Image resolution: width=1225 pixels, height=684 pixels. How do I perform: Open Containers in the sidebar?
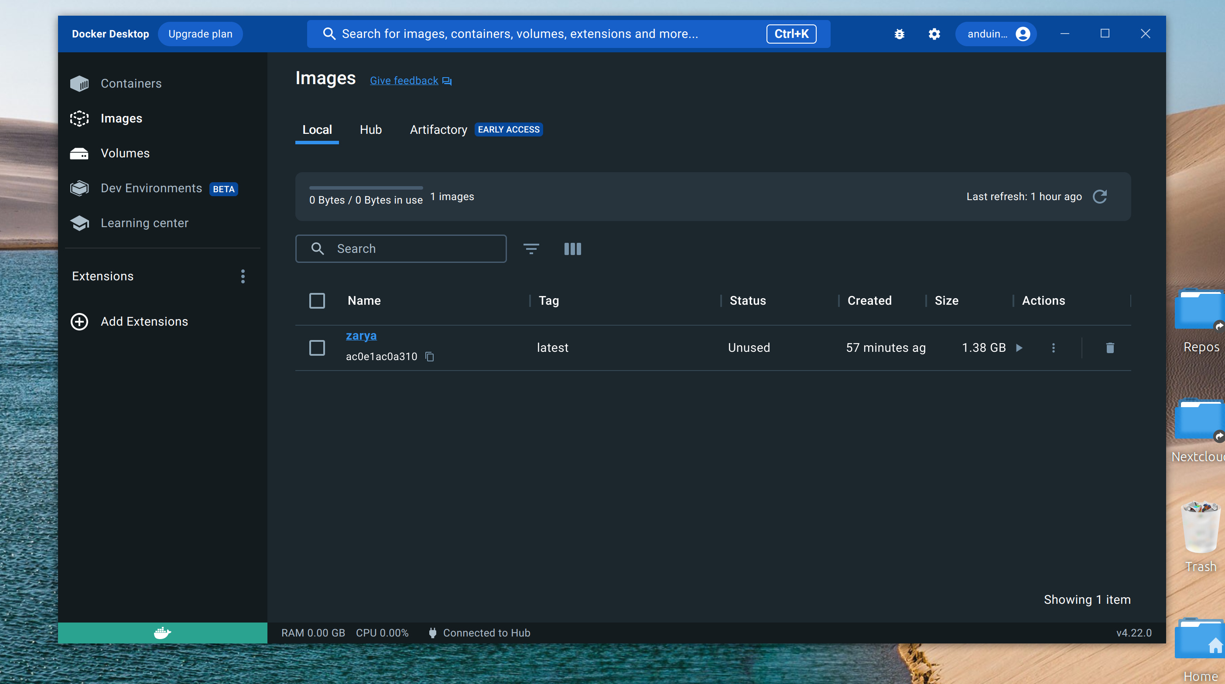pos(131,84)
